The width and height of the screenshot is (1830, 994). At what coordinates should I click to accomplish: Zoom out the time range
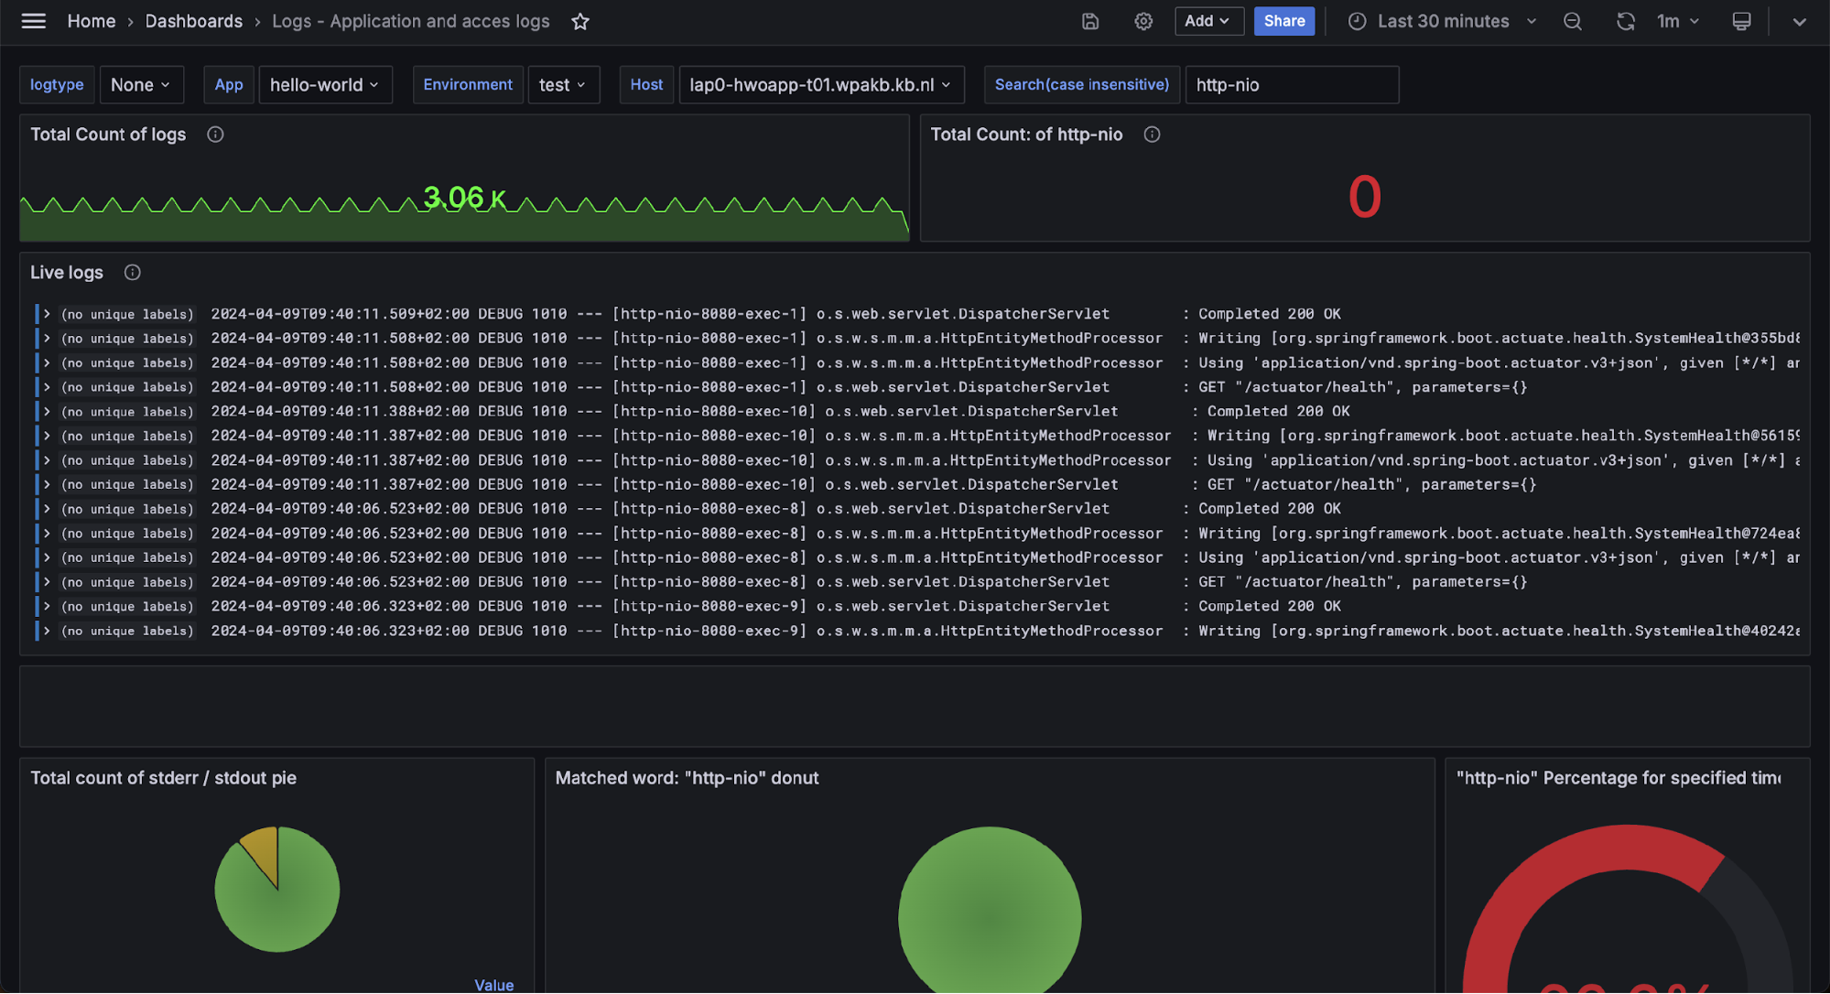point(1572,21)
